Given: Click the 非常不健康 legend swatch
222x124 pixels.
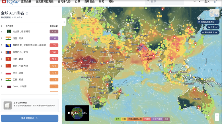Looking at the screenshot, I should point(157,119).
